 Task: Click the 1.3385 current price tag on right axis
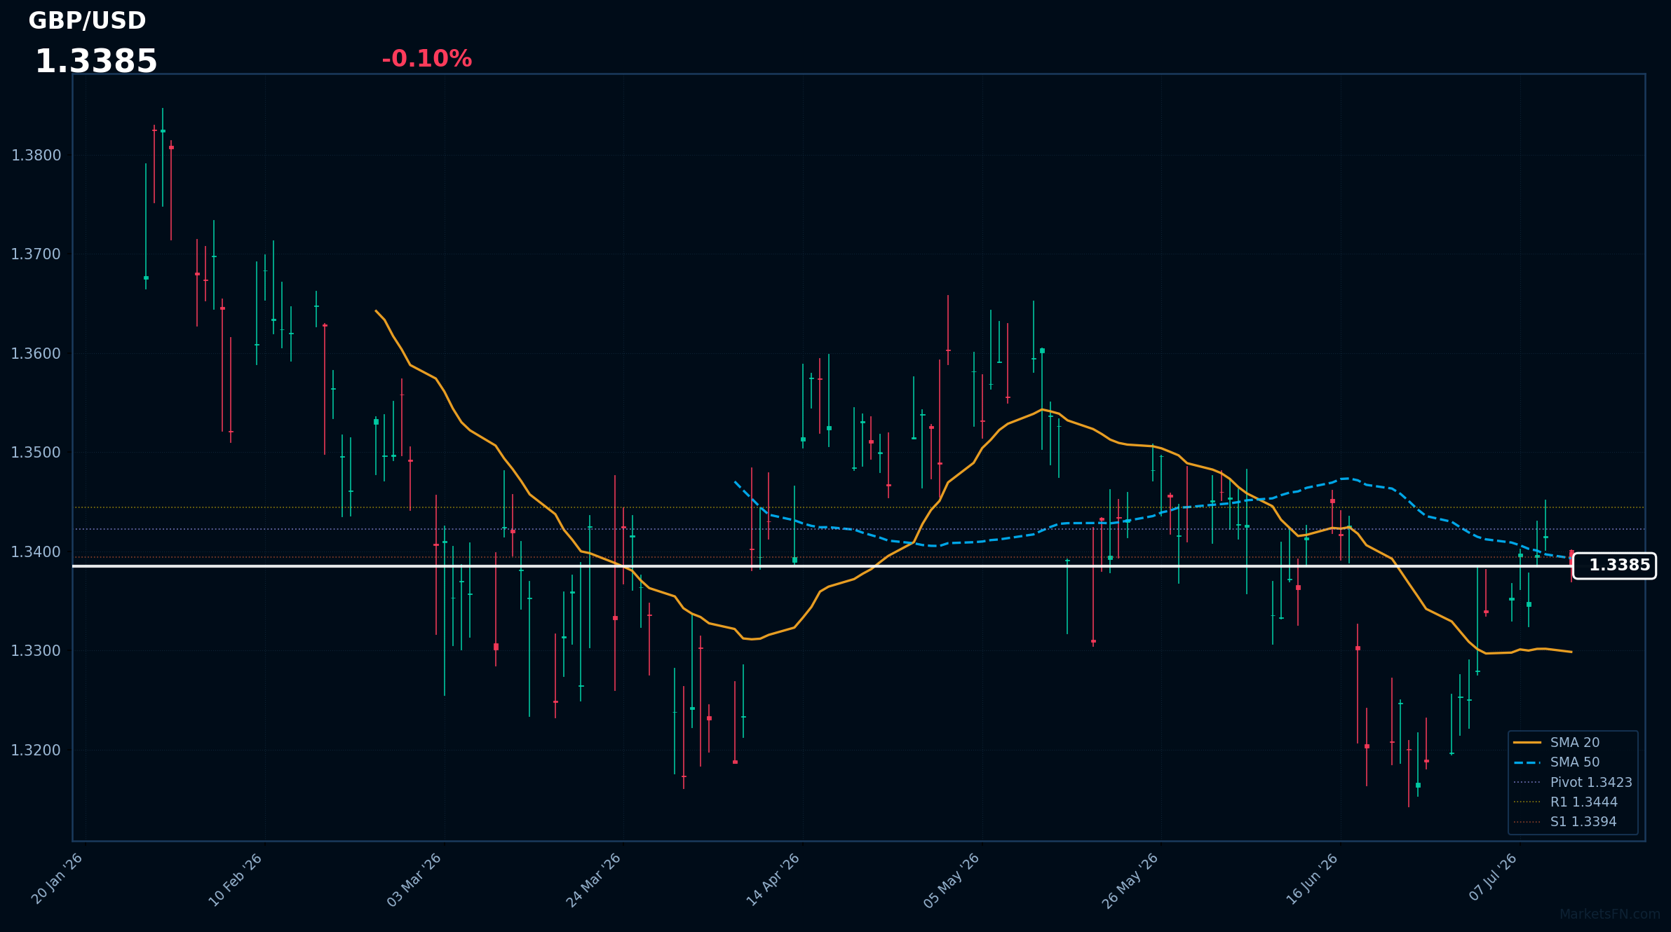click(x=1614, y=566)
